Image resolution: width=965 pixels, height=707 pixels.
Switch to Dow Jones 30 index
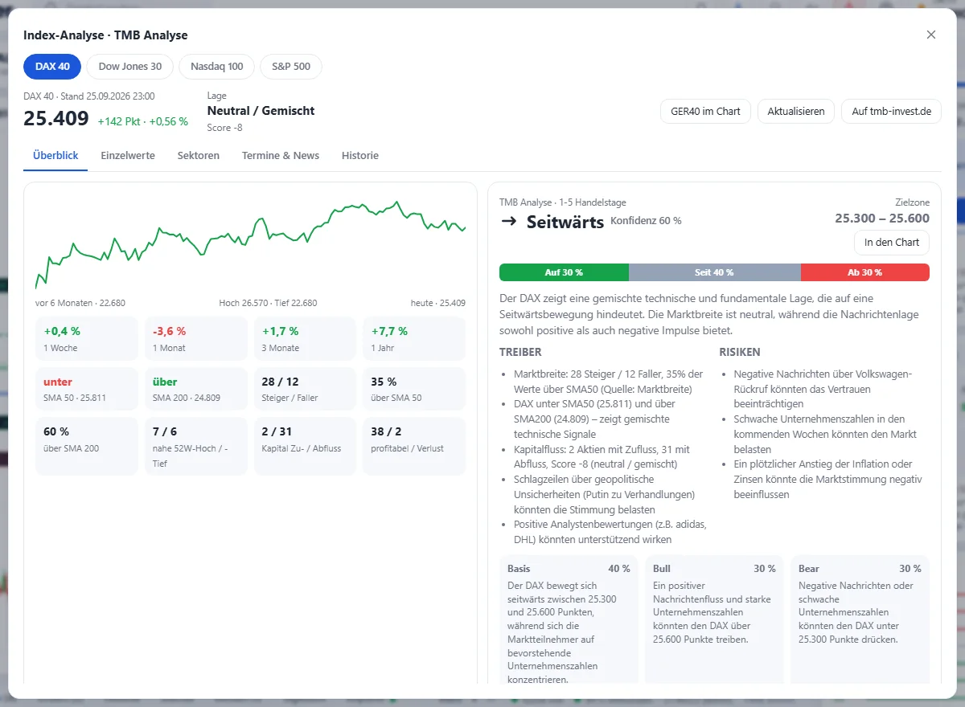point(130,67)
